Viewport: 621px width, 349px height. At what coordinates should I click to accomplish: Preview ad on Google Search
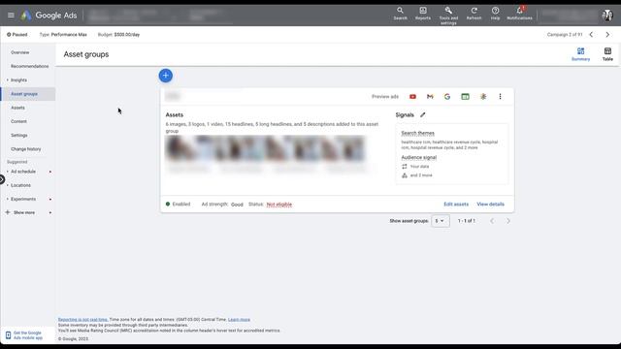pos(447,97)
